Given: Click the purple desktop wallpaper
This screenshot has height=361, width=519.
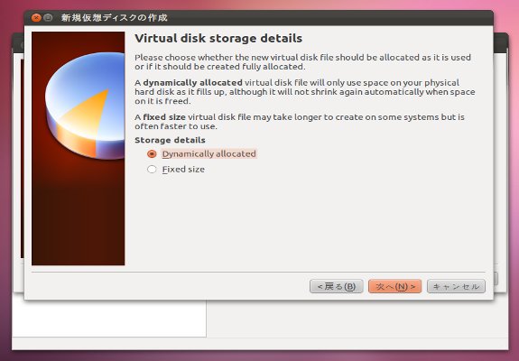Looking at the screenshot, I should pos(514,165).
